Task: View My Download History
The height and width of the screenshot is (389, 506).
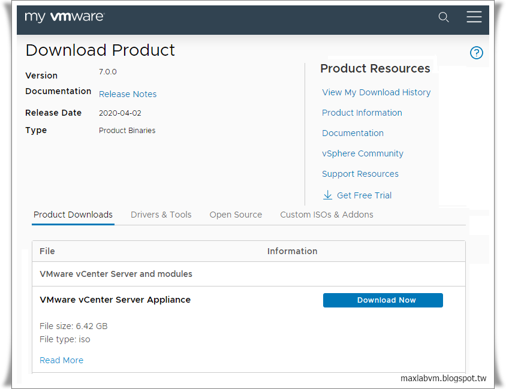Action: click(x=376, y=92)
